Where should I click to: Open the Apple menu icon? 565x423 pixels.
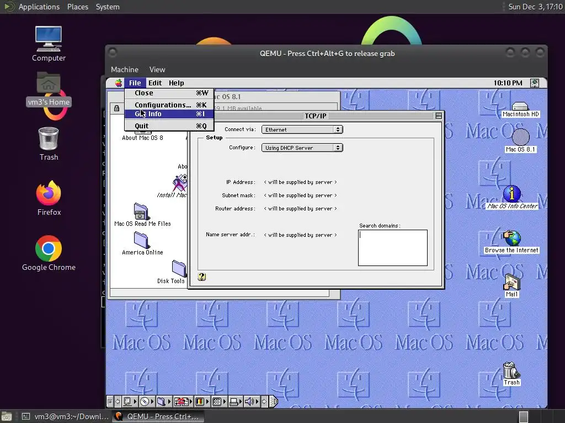119,83
